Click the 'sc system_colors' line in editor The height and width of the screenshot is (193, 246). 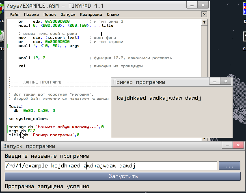[28, 119]
